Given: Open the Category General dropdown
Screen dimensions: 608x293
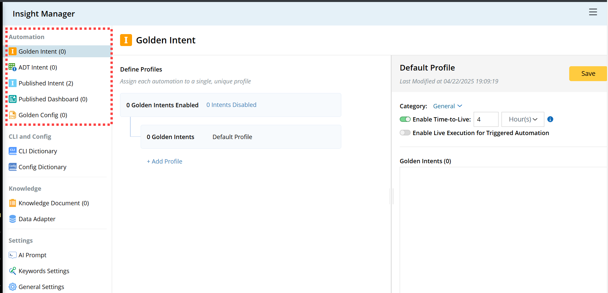Looking at the screenshot, I should click(447, 106).
